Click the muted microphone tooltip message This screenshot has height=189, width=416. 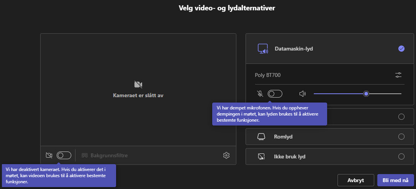tap(270, 114)
